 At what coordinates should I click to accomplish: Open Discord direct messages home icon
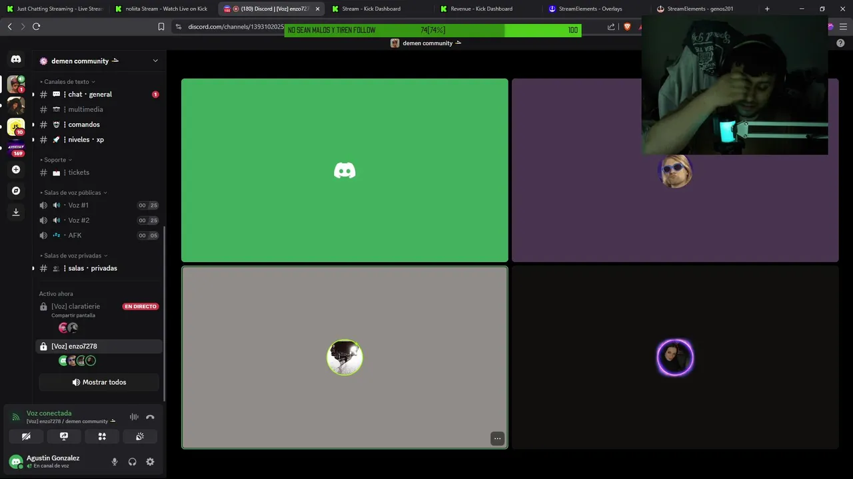16,59
